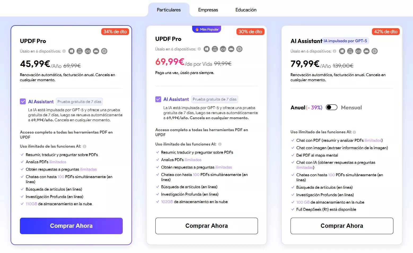Screen dimensions: 413x253
Task: Click the device info icon in AI Assistant plan
Action: click(335, 51)
